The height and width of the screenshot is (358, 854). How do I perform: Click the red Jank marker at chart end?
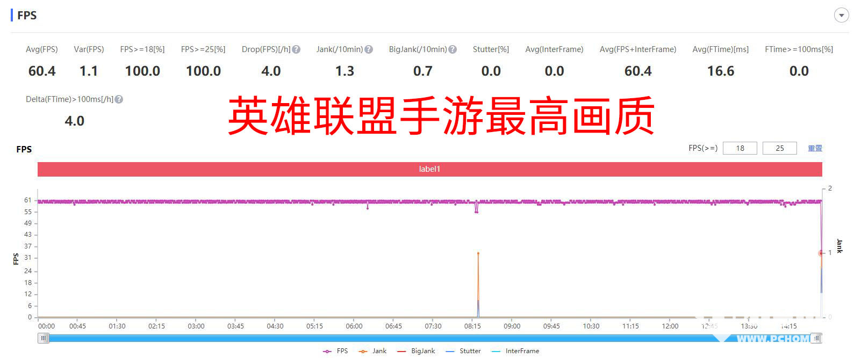[821, 253]
